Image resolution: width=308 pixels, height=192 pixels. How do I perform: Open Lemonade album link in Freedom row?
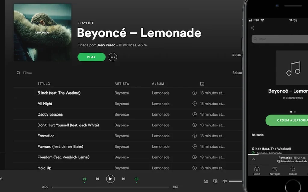click(x=161, y=157)
